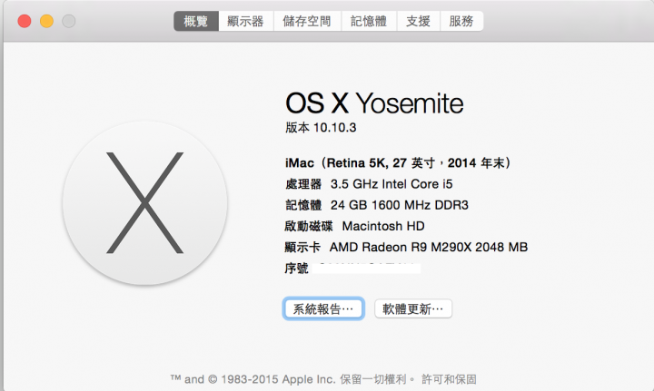Open the 許可和保固 link
654x391 pixels.
(x=449, y=379)
